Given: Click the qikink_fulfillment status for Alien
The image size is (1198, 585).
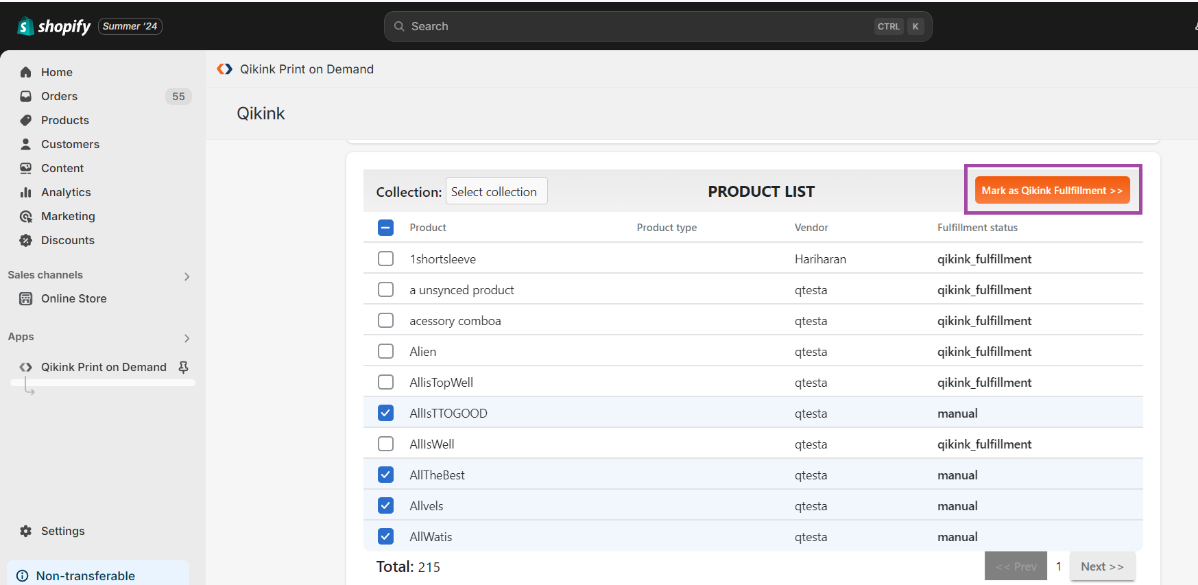Looking at the screenshot, I should (984, 352).
